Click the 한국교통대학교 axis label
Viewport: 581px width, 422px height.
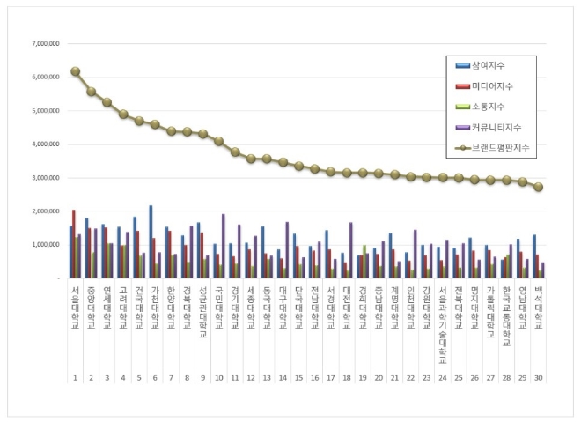click(506, 316)
